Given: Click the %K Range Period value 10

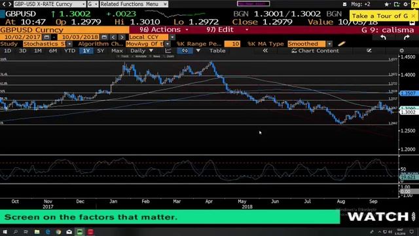Looking at the screenshot, I should (x=232, y=44).
